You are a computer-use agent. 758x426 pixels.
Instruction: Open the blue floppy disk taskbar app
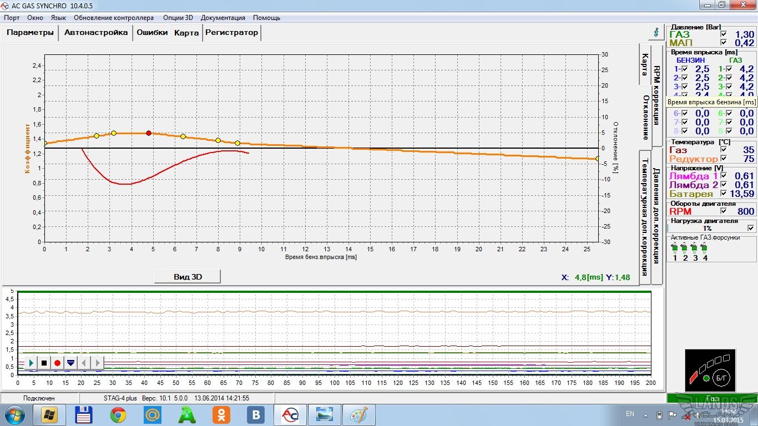click(x=83, y=414)
